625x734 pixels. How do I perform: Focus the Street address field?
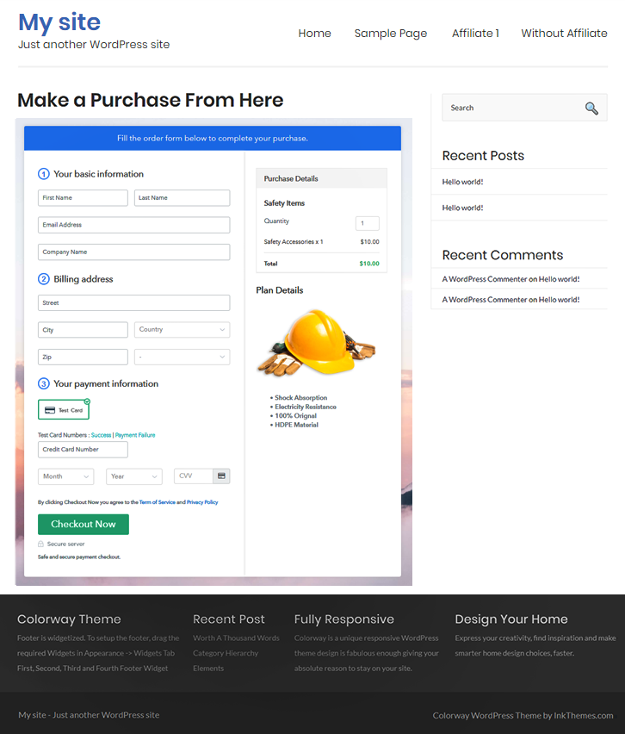click(133, 303)
